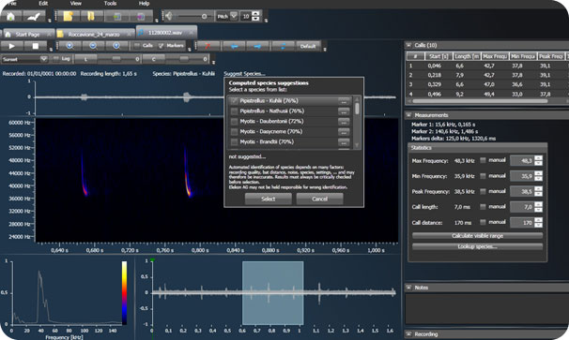Start playback with the Play button

point(11,46)
